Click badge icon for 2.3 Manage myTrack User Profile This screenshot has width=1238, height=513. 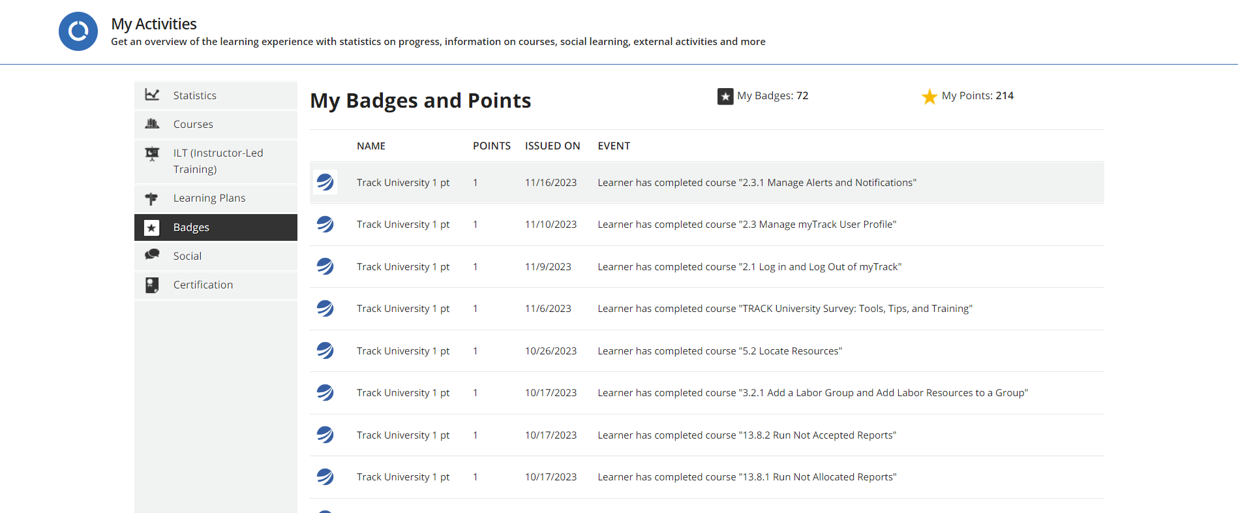coord(325,225)
